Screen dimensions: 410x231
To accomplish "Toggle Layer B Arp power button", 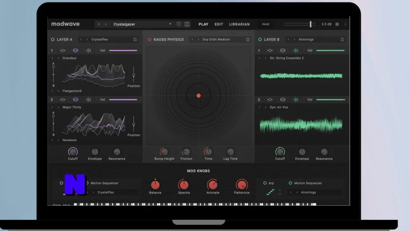I will [x=265, y=183].
